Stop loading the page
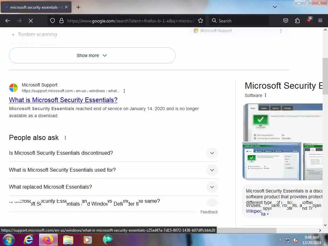 coord(31,21)
